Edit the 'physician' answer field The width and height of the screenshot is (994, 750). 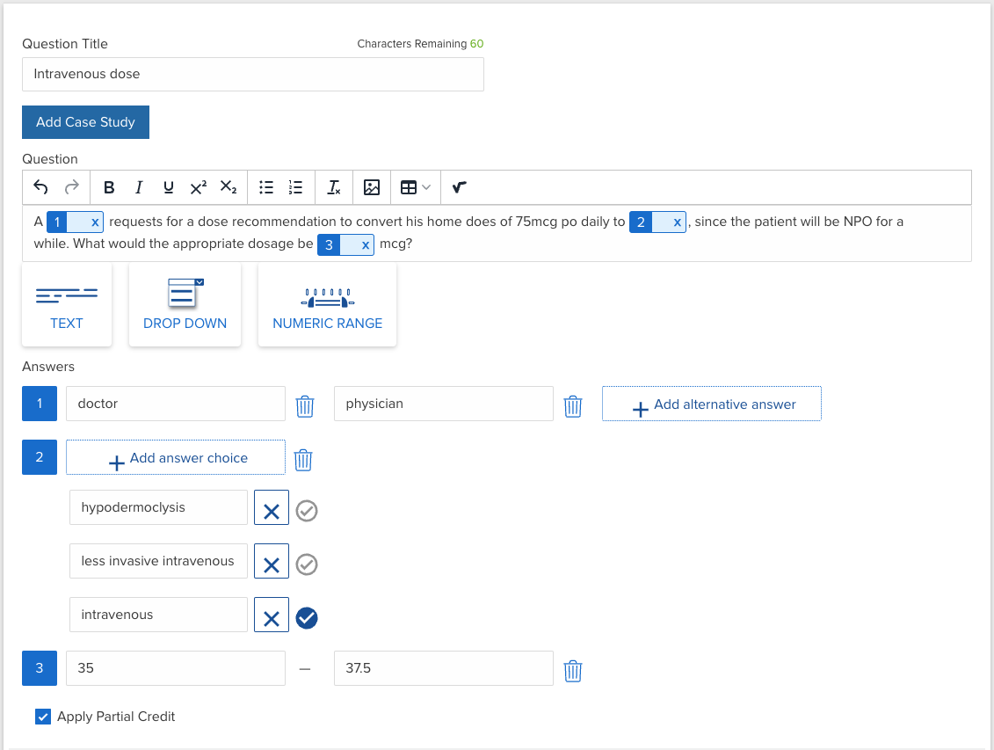(x=444, y=404)
